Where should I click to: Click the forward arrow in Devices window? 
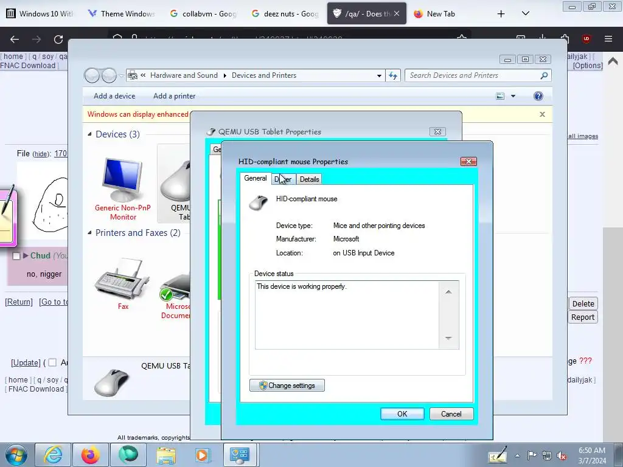109,75
